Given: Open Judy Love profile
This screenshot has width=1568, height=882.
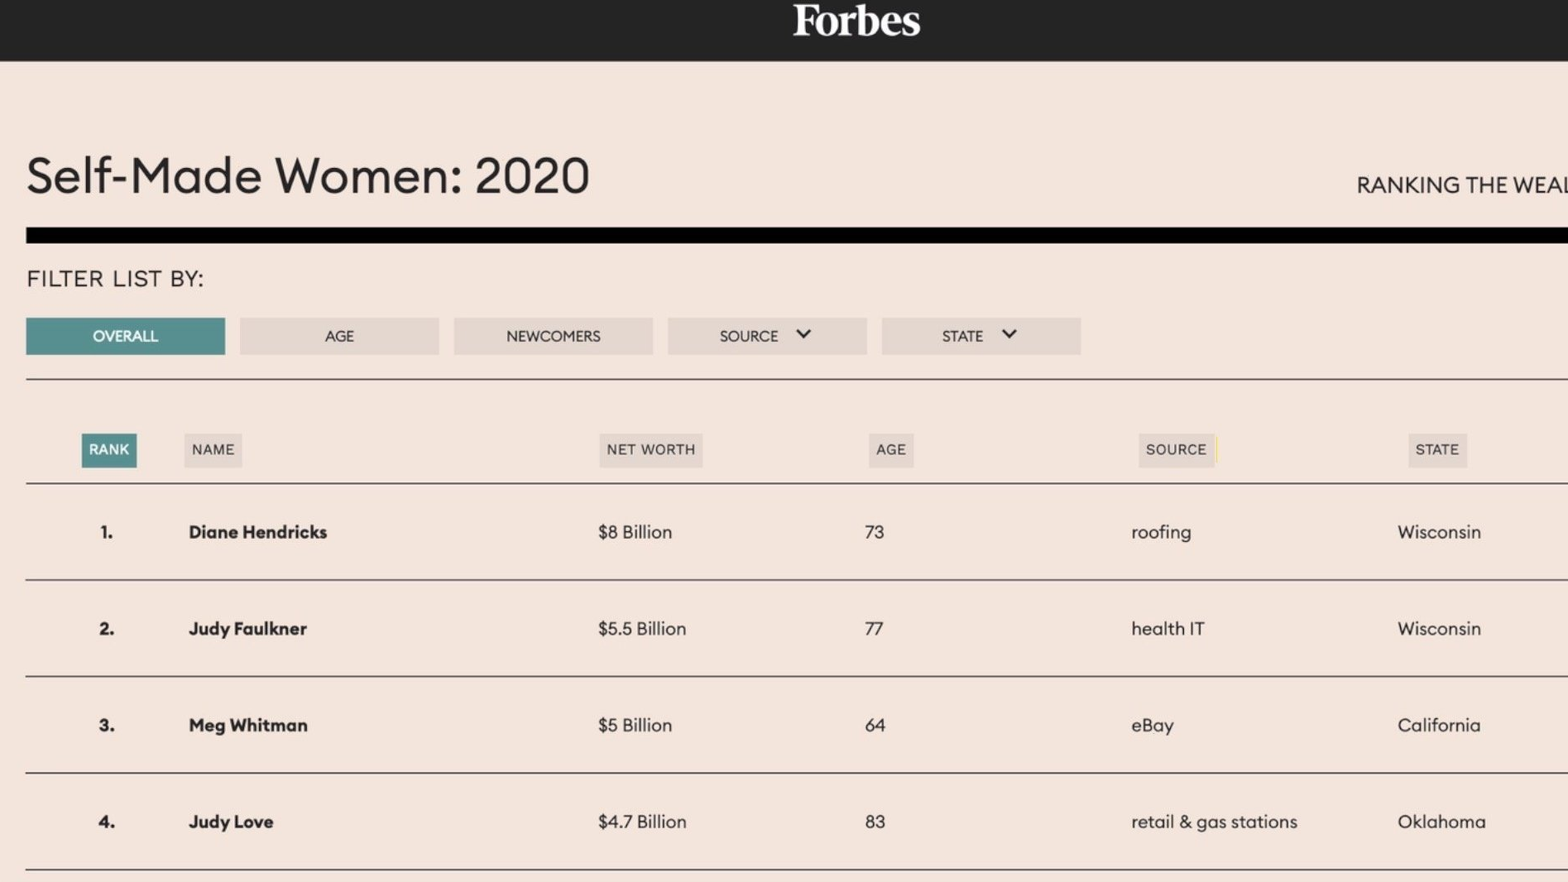Looking at the screenshot, I should [x=231, y=822].
